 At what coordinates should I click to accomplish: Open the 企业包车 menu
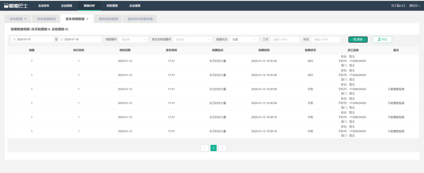click(44, 6)
